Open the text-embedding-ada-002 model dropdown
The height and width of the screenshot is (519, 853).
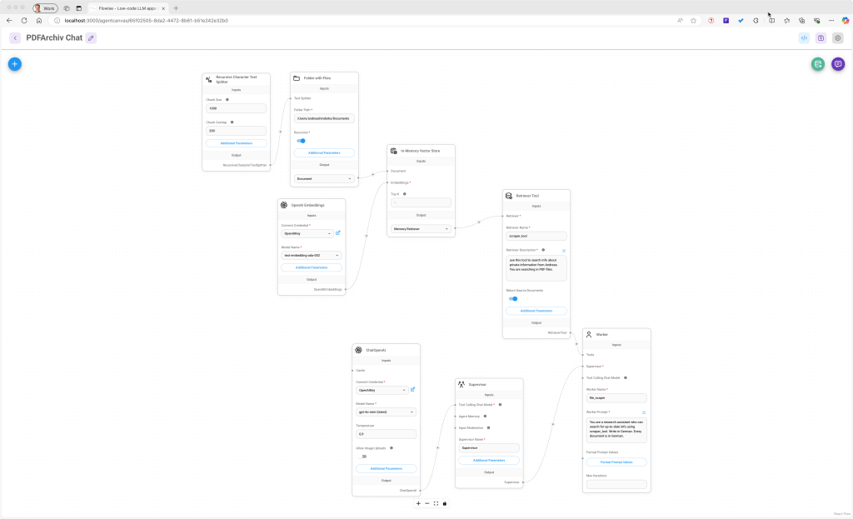point(311,255)
